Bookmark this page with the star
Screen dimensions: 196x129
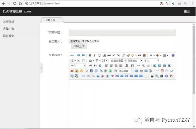coord(167,3)
